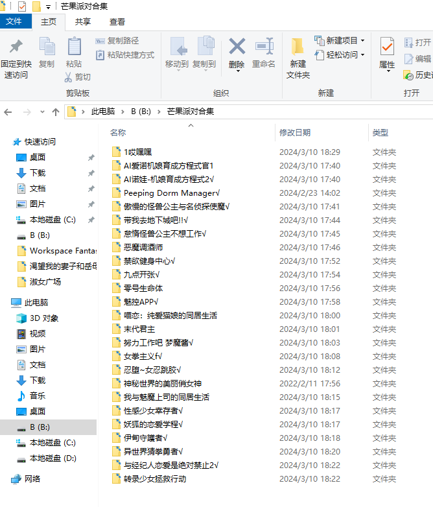Navigate up one level with up arrow
This screenshot has width=433, height=507.
pos(56,112)
